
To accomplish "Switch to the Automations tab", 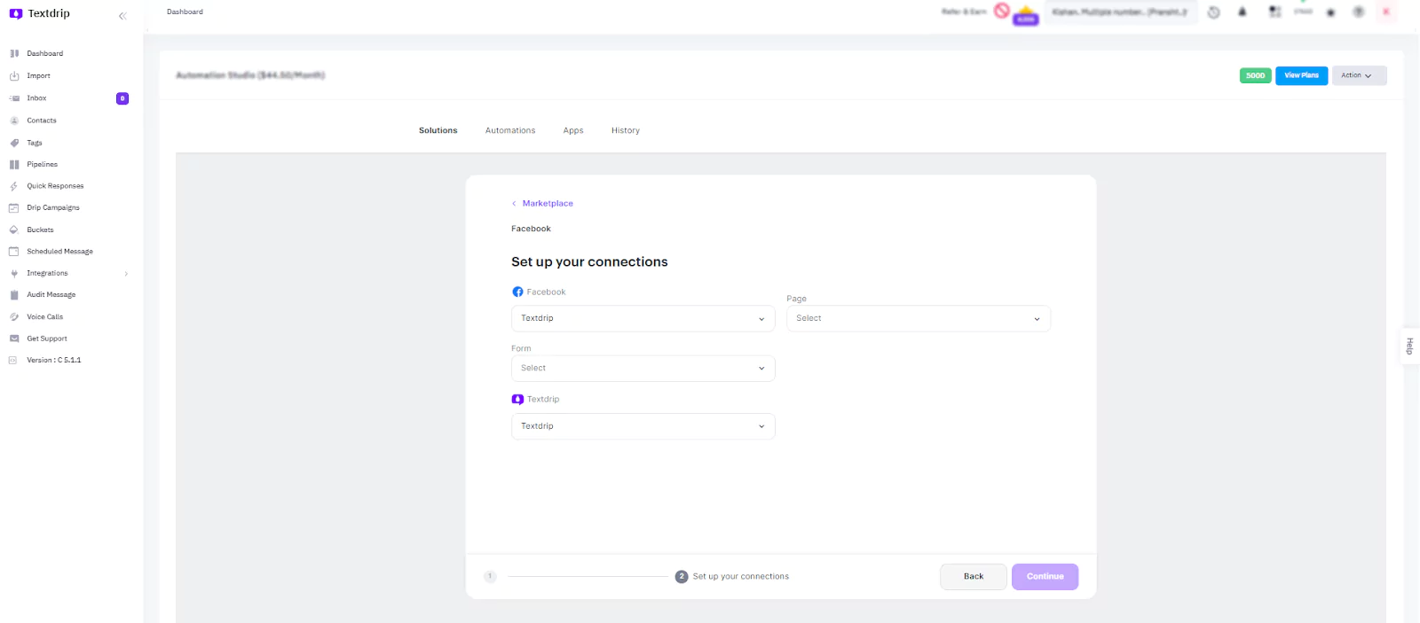I will tap(510, 130).
